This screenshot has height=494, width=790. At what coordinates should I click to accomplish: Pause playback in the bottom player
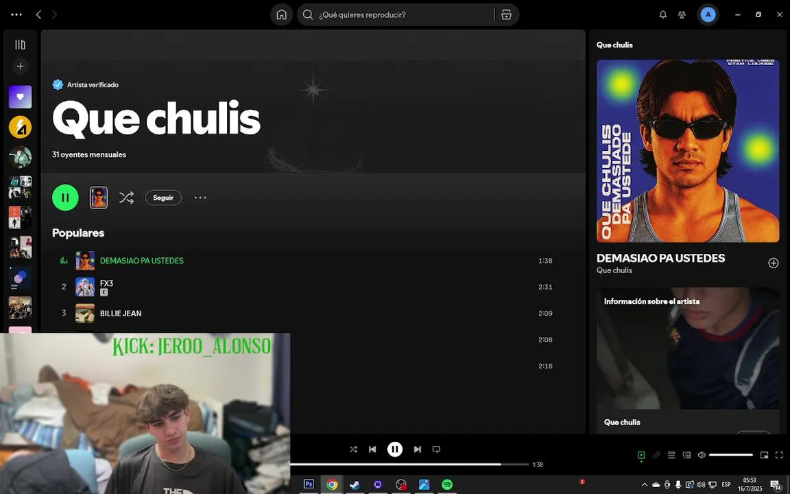pos(395,449)
